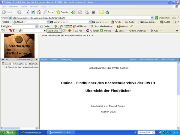The height and width of the screenshot is (135, 180).
Task: Expand the Übersicht der Online-Findbücher node
Action: pyautogui.click(x=6, y=67)
